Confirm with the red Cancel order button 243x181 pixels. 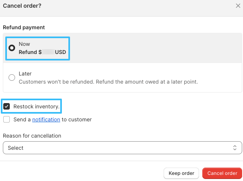click(x=222, y=173)
